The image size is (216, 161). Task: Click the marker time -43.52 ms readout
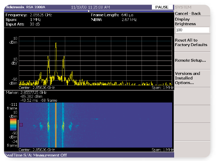[x=29, y=100]
